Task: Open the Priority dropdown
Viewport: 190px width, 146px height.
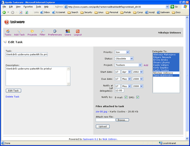Action: tap(122, 52)
